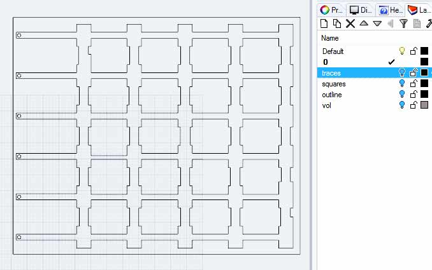Select the outline layer name
Screen dimensions: 432x270
(x=332, y=95)
